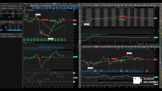The width and height of the screenshot is (162, 91).
Task: Select the BAC row in Watchlist 1
Action: [11, 12]
